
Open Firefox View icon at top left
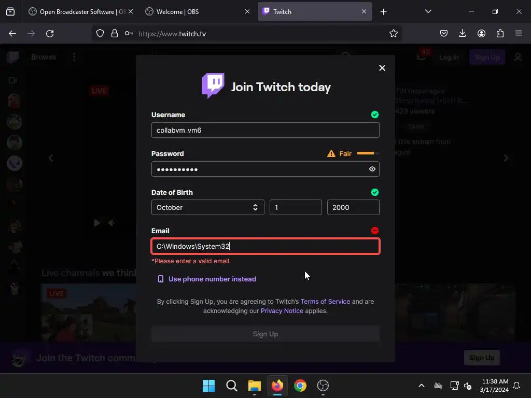(10, 12)
